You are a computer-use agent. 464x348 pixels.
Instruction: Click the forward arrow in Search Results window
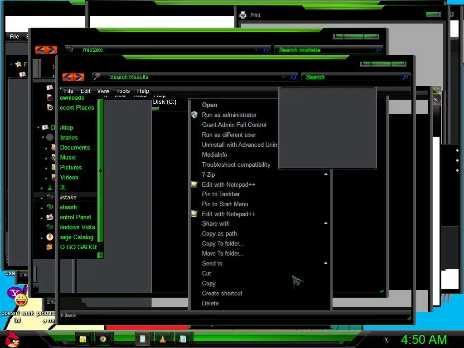coord(79,77)
